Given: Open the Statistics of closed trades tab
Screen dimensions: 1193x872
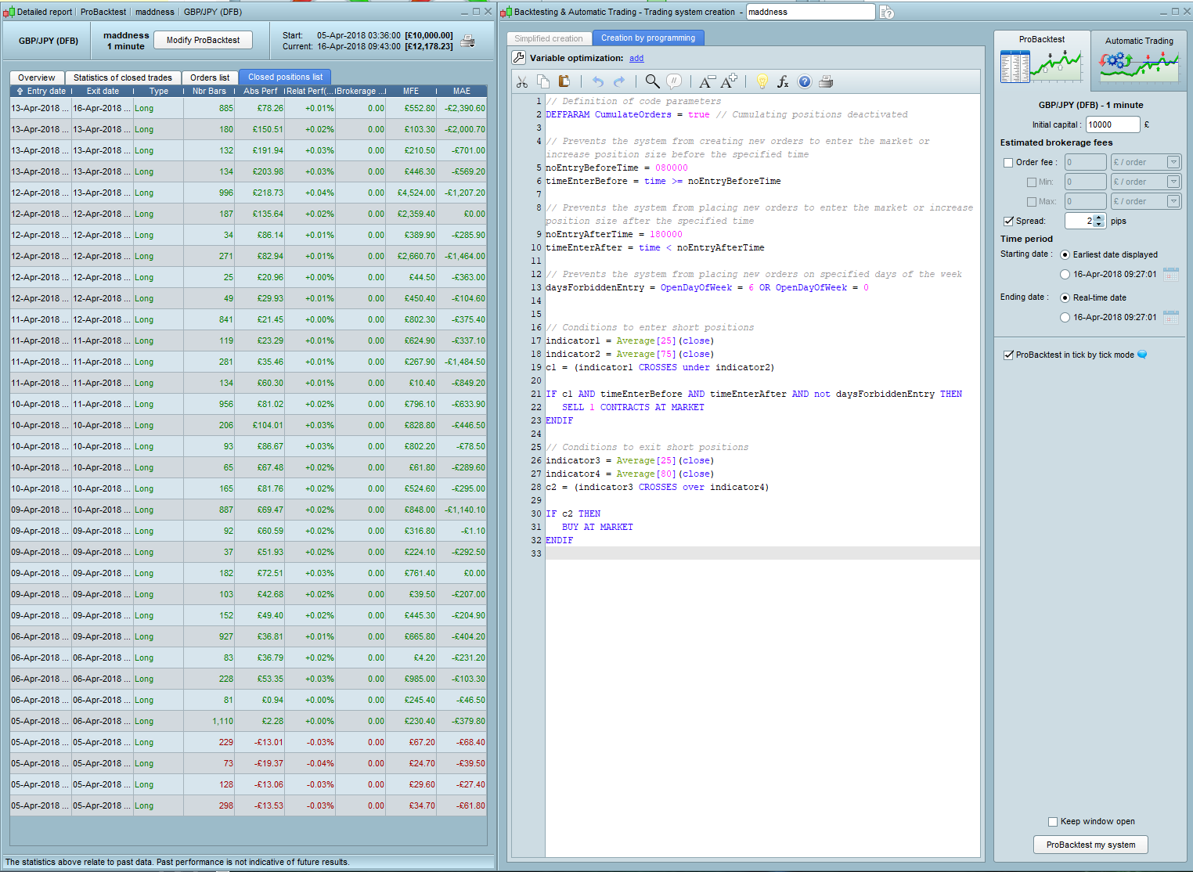Looking at the screenshot, I should pos(123,77).
